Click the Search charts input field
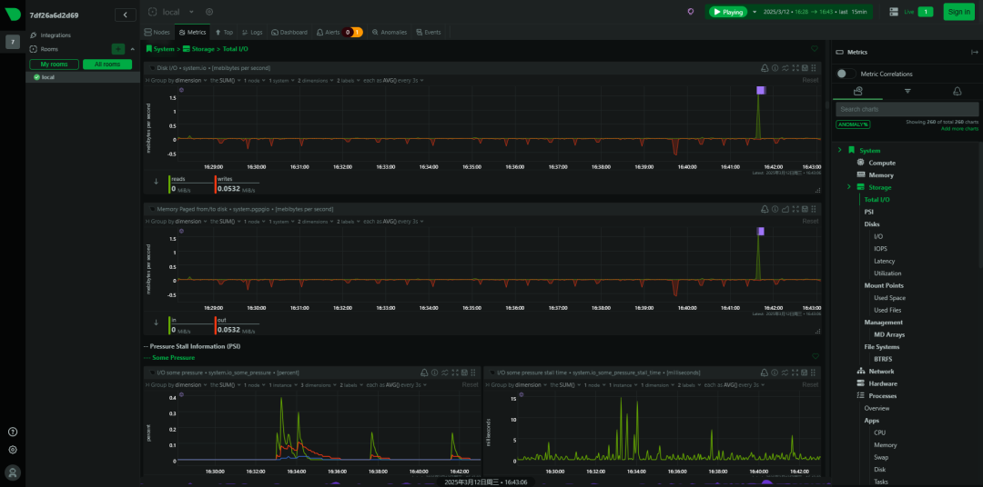The image size is (983, 487). 907,109
